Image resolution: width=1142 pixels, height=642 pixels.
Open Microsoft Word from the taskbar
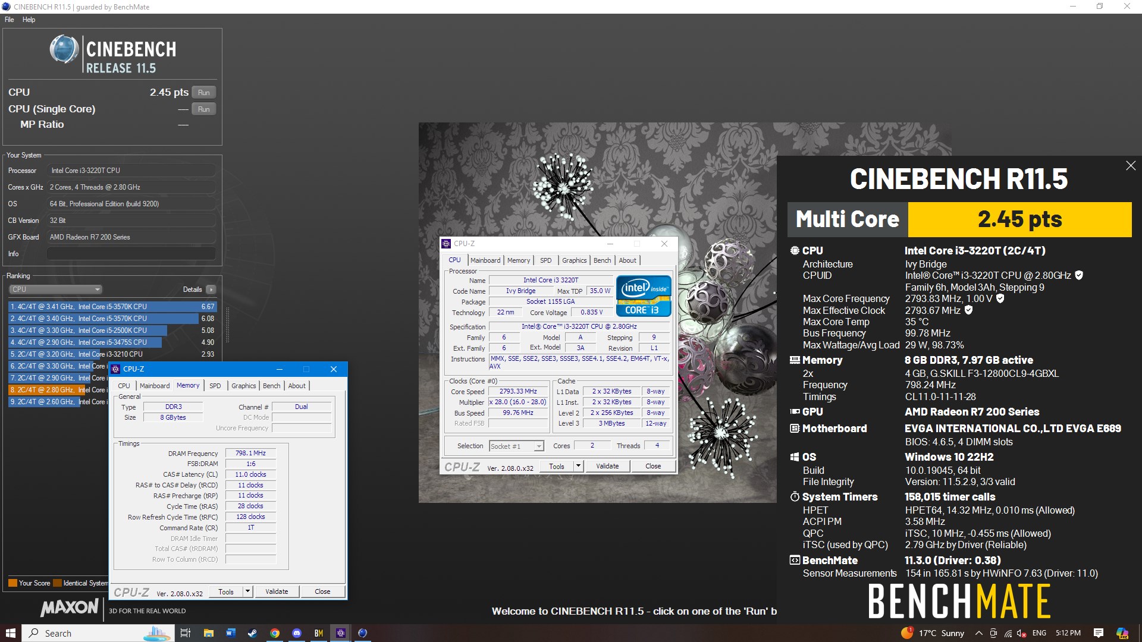(x=230, y=633)
